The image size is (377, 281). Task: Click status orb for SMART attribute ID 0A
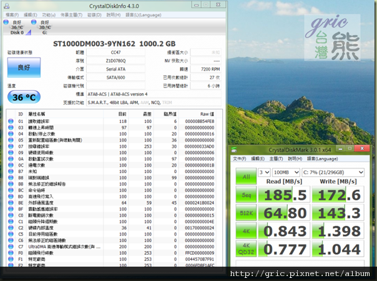pyautogui.click(x=11, y=159)
